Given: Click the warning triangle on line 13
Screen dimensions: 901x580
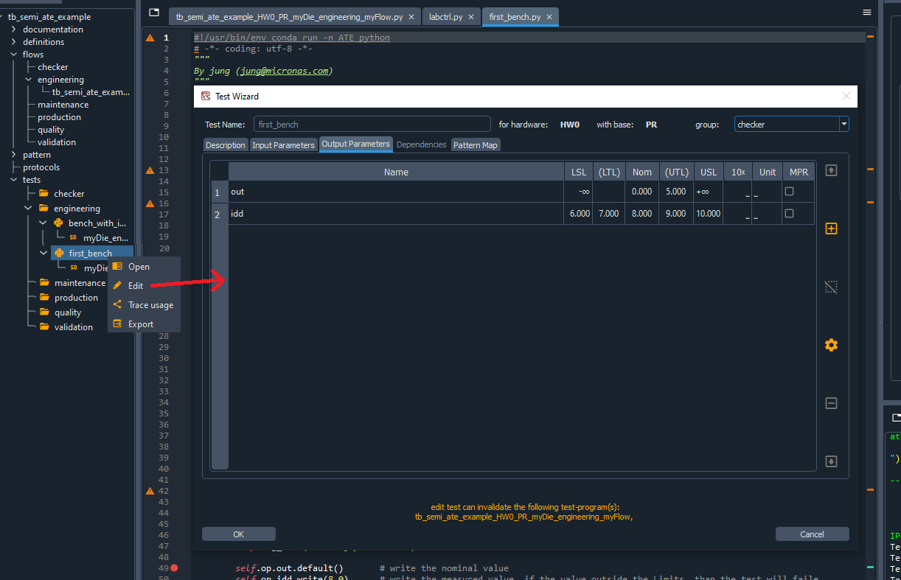Looking at the screenshot, I should [x=150, y=170].
